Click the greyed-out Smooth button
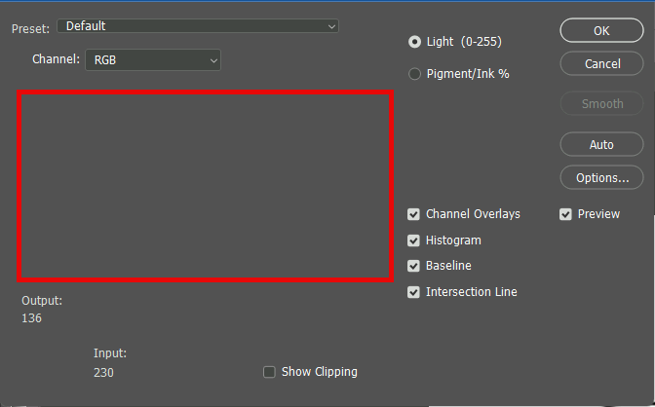The height and width of the screenshot is (407, 655). [x=601, y=103]
